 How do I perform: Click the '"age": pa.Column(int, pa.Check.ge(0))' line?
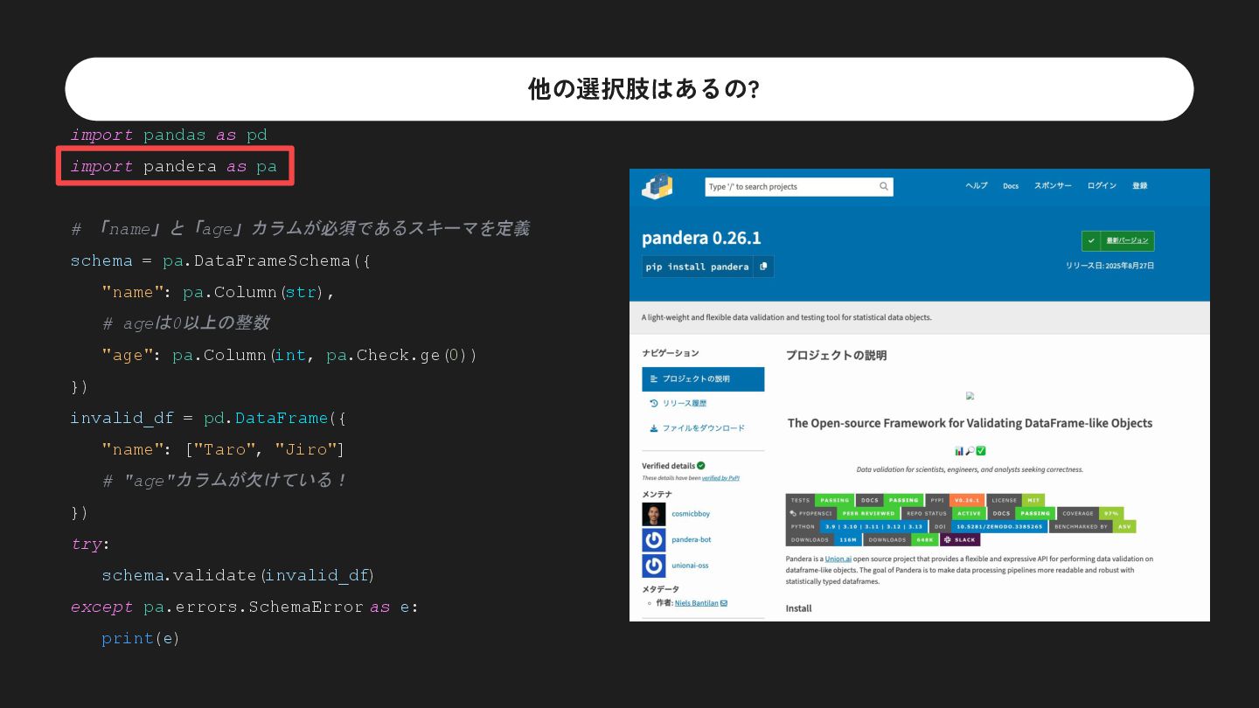click(x=289, y=355)
